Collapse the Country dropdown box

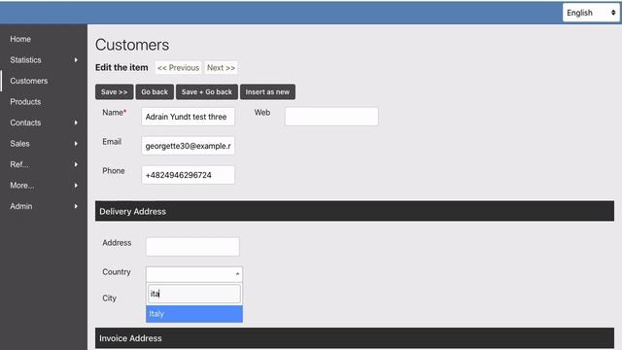point(194,274)
